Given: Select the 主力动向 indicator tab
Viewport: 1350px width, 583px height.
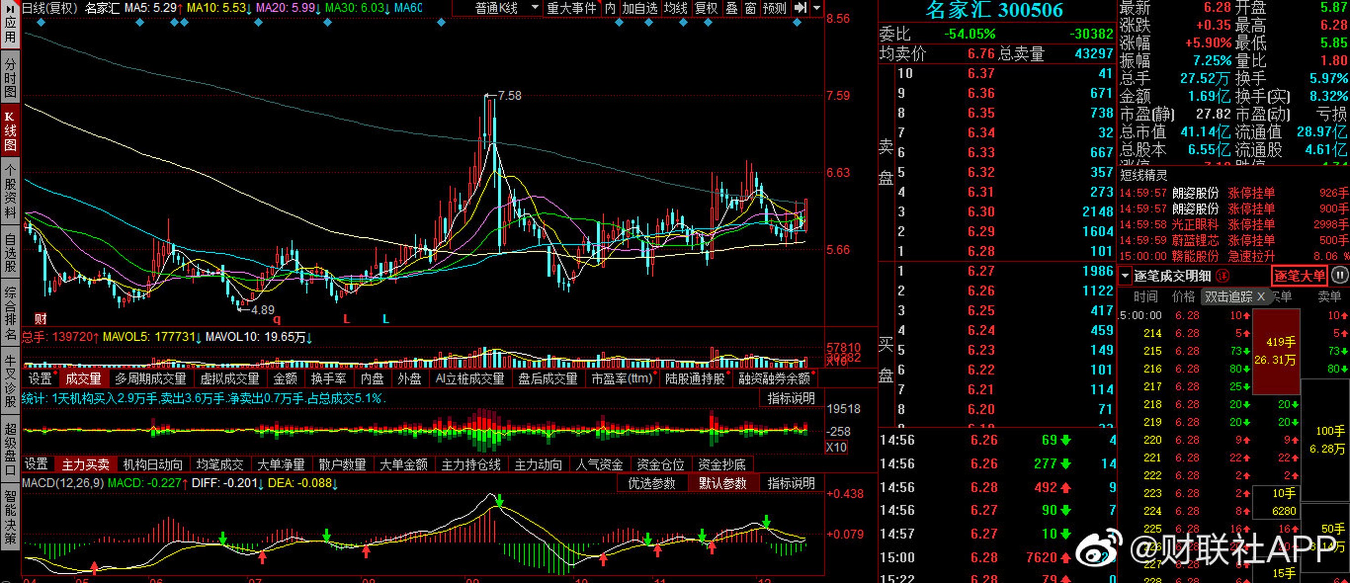Looking at the screenshot, I should point(538,465).
